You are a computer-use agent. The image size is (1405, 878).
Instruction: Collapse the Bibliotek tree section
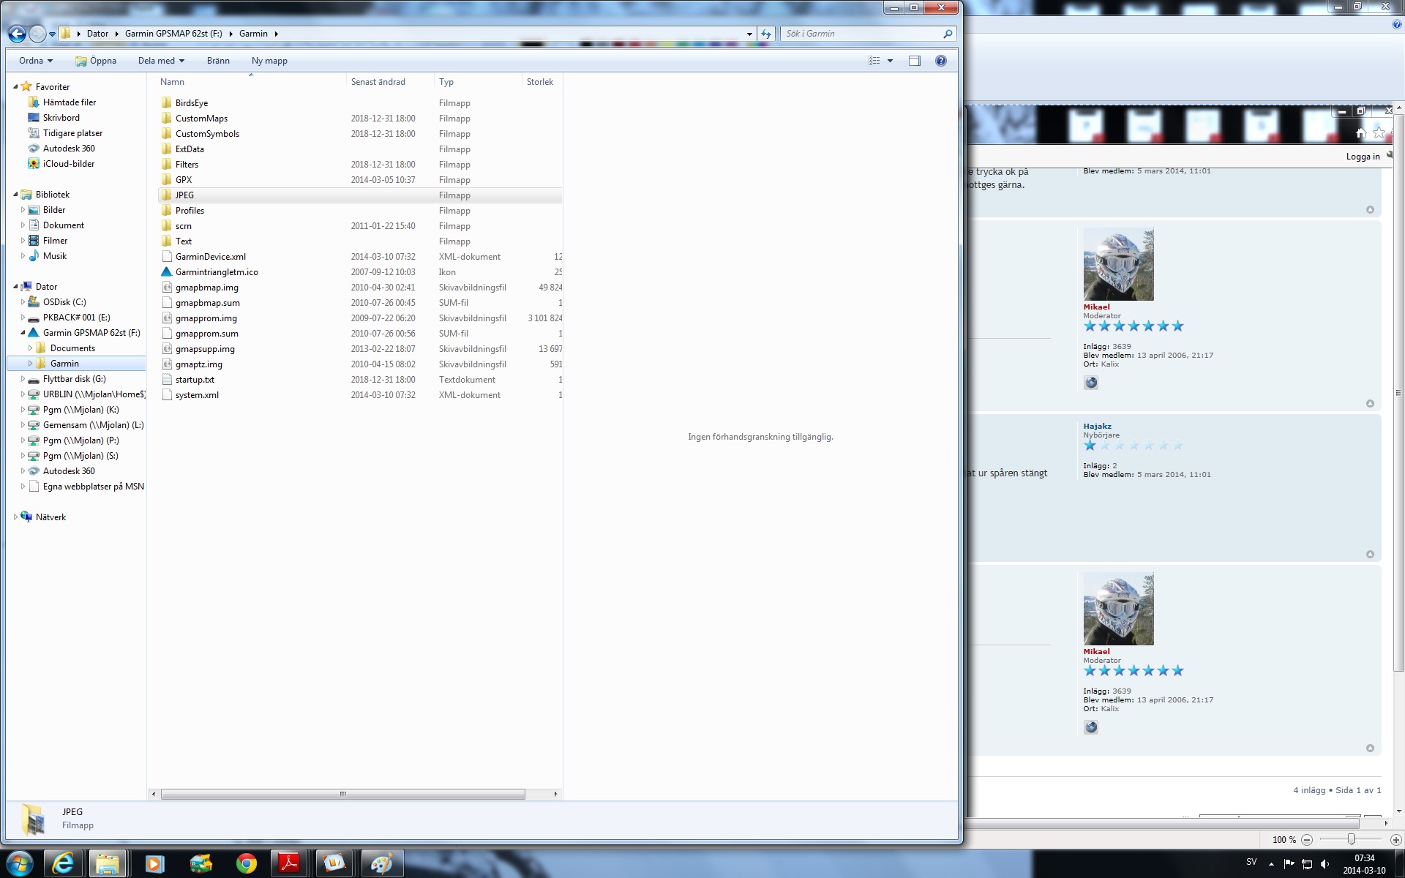point(15,195)
